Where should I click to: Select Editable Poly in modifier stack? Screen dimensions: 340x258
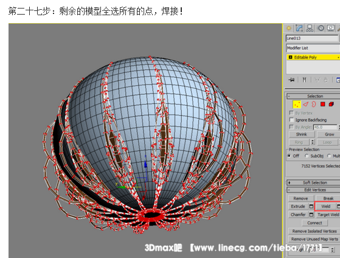pos(313,57)
